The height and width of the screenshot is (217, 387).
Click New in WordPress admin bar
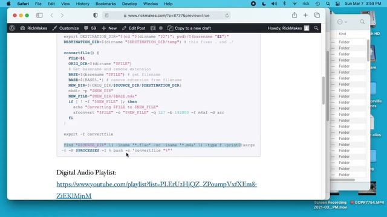[109, 28]
